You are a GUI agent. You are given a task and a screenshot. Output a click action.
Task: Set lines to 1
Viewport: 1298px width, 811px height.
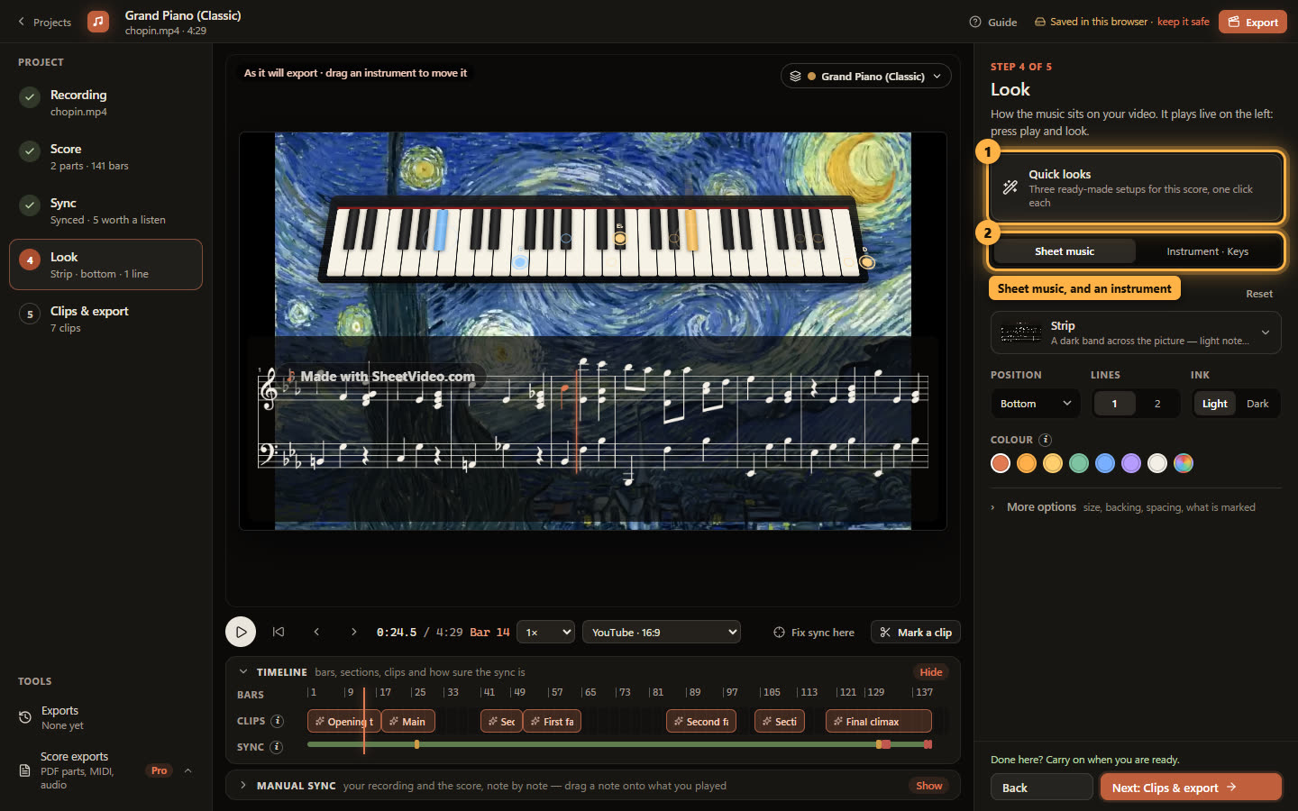point(1114,404)
